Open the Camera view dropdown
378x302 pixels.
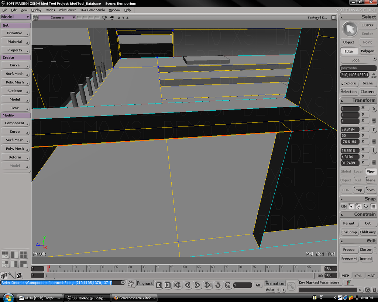tap(57, 17)
